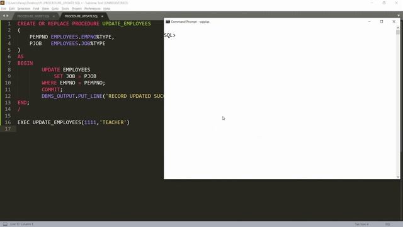Switch to the PROCEDURE_INSERT.SQL tab
This screenshot has height=227, width=403.
click(x=33, y=16)
